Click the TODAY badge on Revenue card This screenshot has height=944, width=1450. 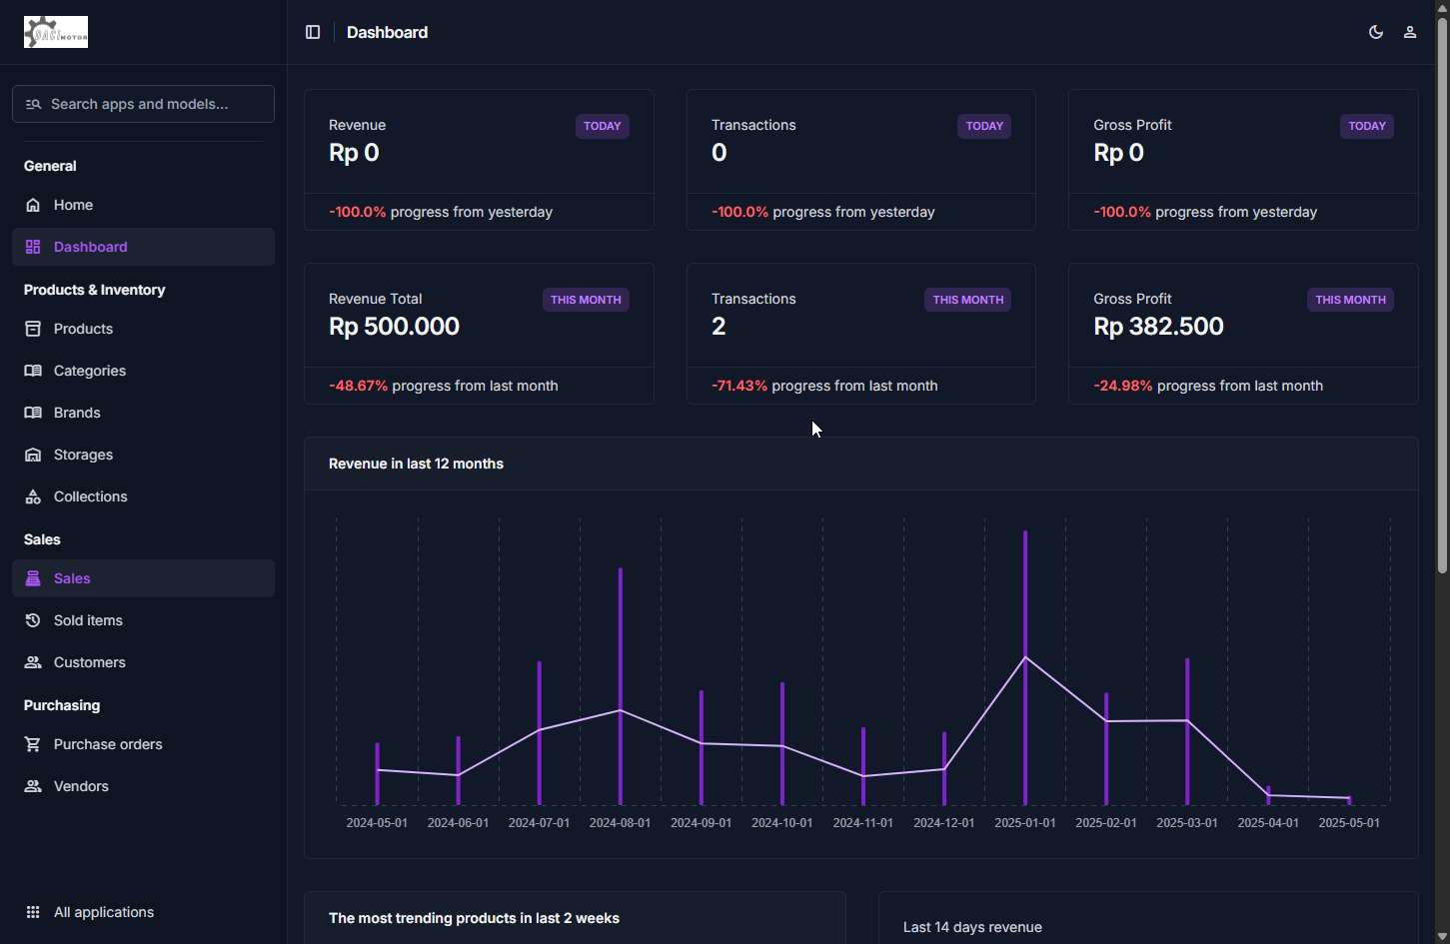603,126
